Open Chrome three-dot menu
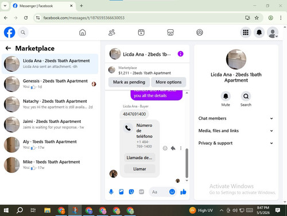287x216 pixels. (281, 18)
